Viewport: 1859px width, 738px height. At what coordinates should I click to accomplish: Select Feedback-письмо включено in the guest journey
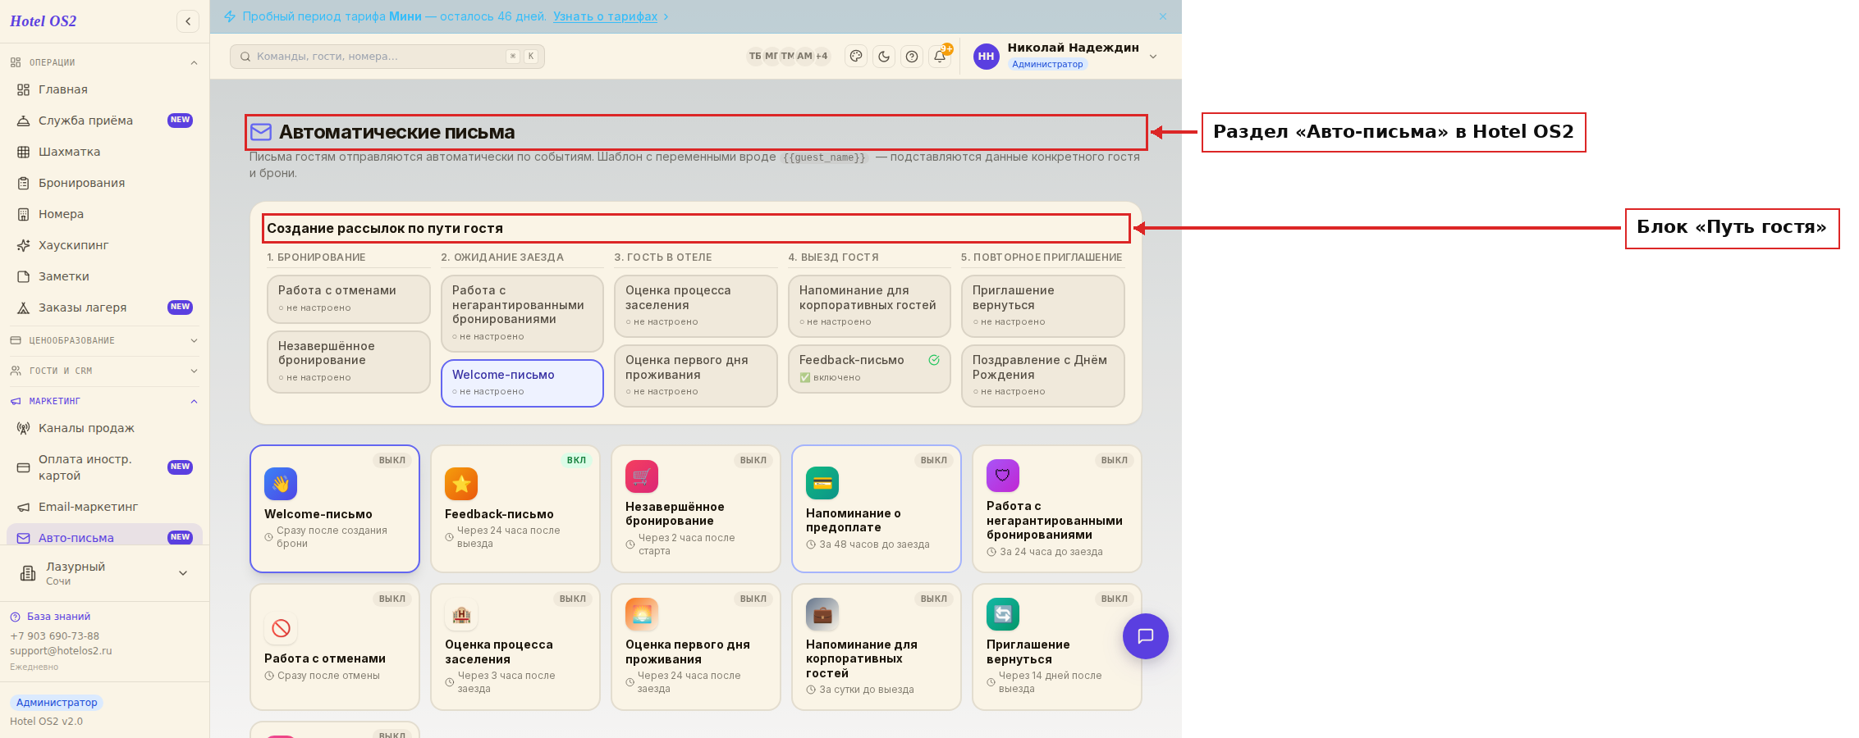click(869, 369)
